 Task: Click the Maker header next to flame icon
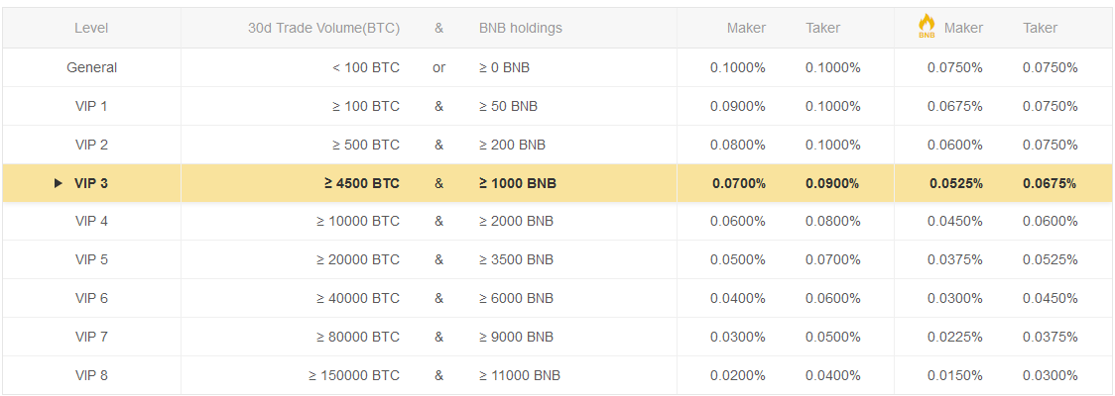click(963, 29)
